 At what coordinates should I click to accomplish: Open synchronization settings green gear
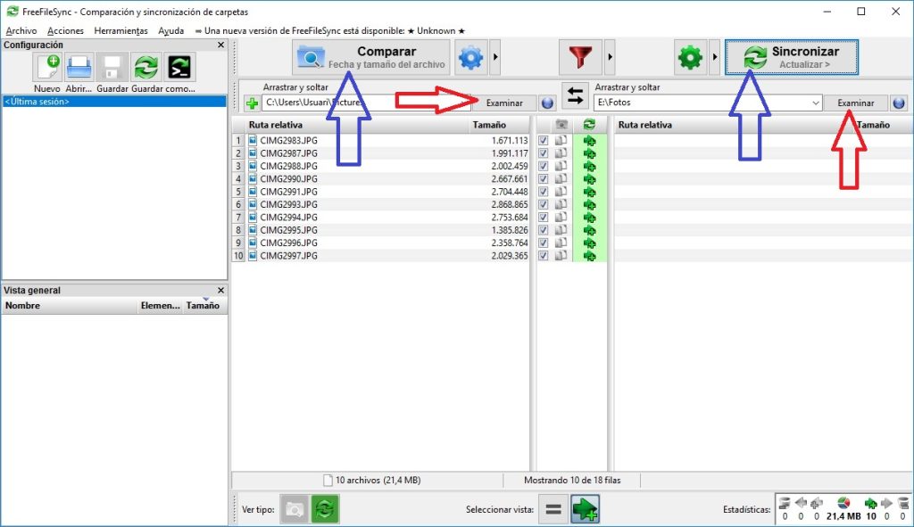[690, 57]
